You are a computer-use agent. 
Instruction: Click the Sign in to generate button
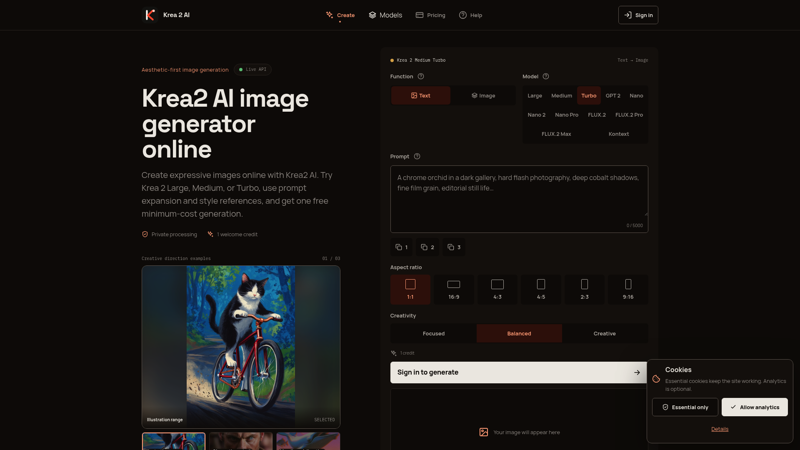(x=519, y=372)
